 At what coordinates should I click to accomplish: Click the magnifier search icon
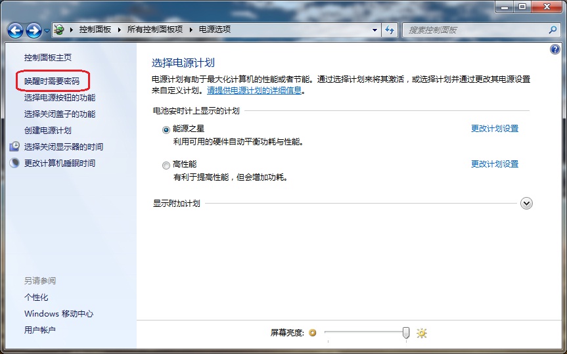pos(553,30)
